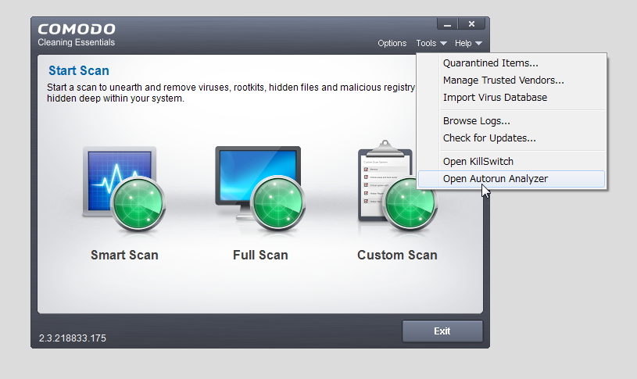
Task: Start a Smart Scan via its icon
Action: 124,189
